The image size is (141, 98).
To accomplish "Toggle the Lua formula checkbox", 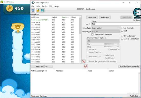I will point(122,28).
